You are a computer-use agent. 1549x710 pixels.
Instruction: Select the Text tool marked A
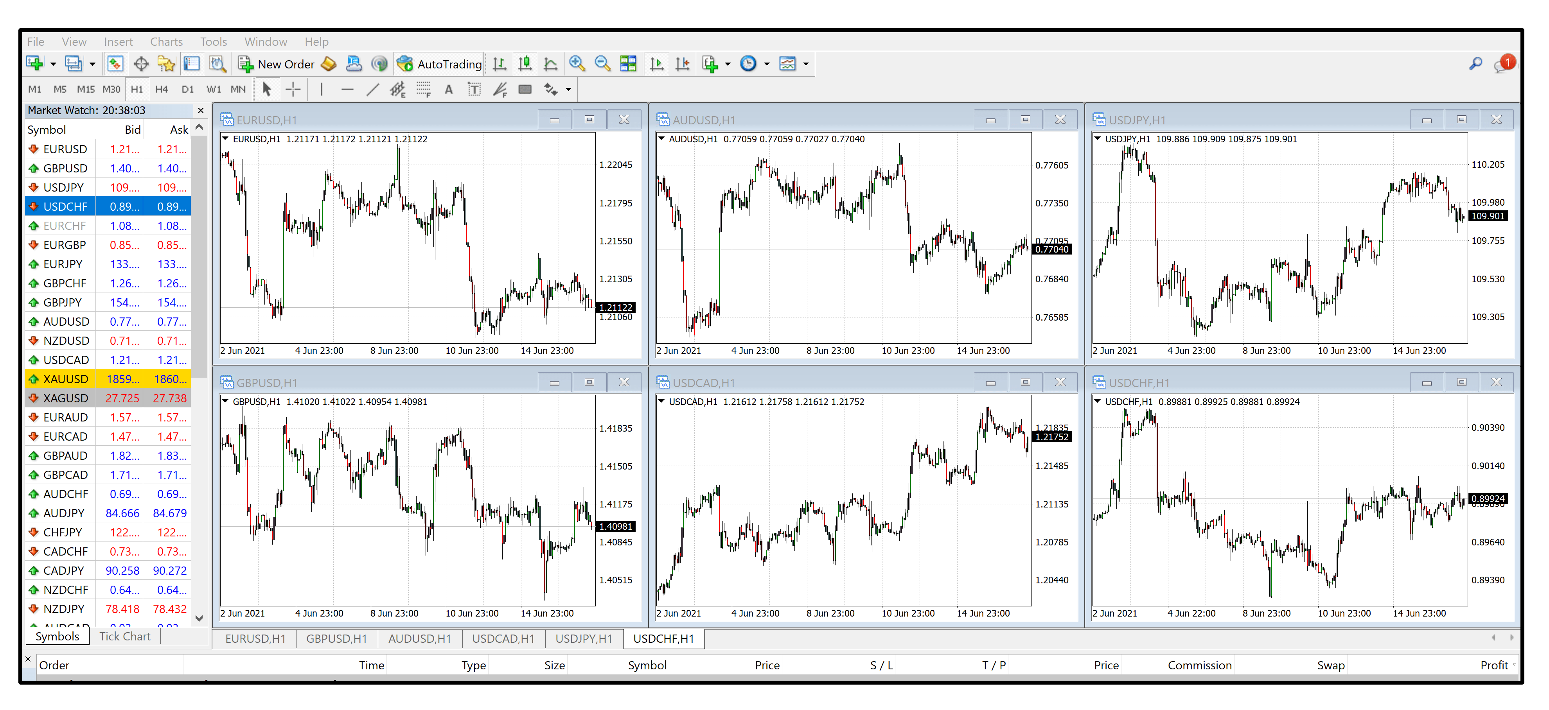[x=449, y=90]
